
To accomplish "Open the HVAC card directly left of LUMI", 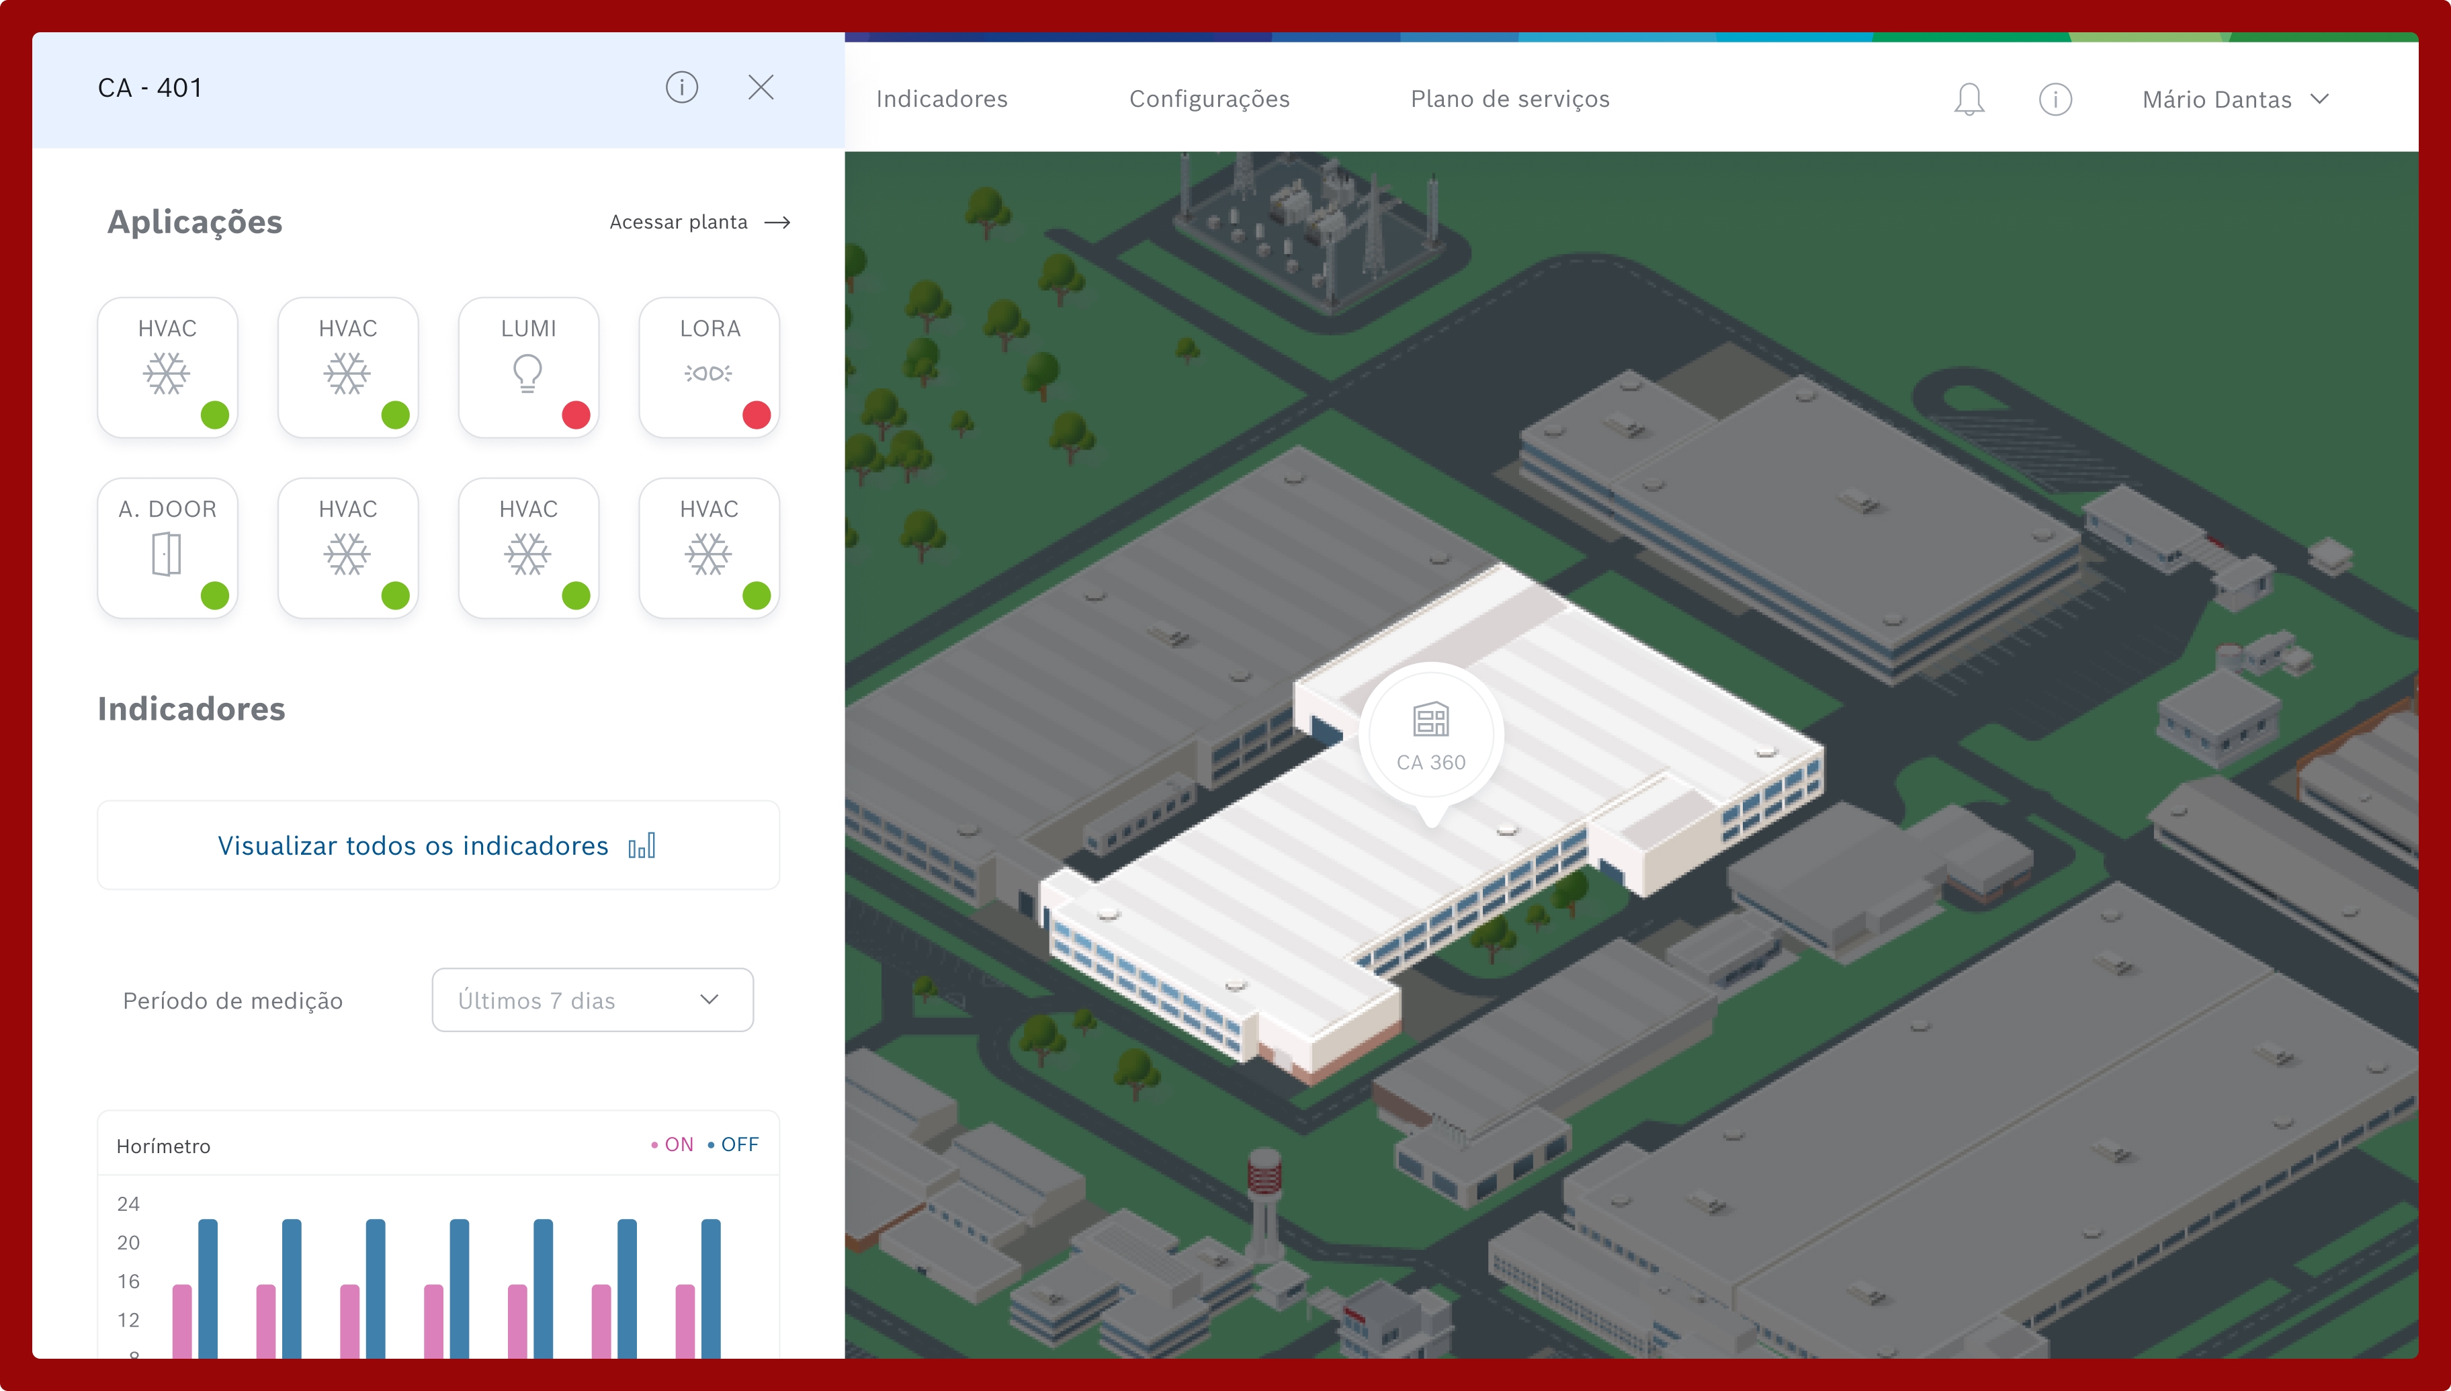I will pyautogui.click(x=347, y=368).
